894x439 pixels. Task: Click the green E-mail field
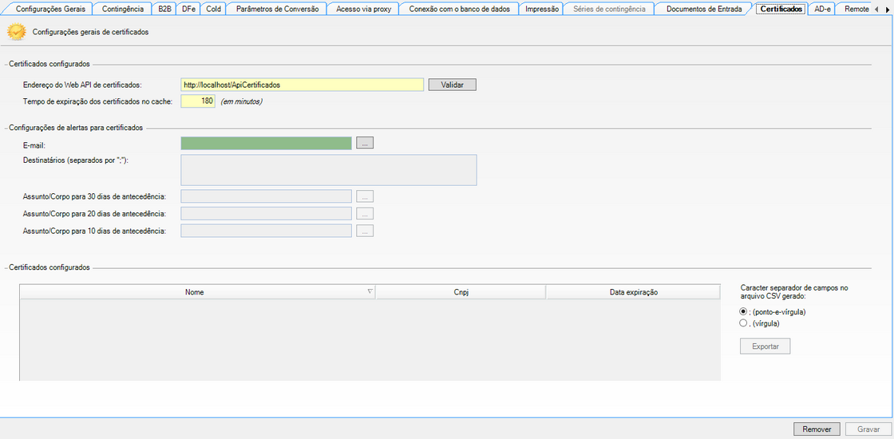(267, 143)
